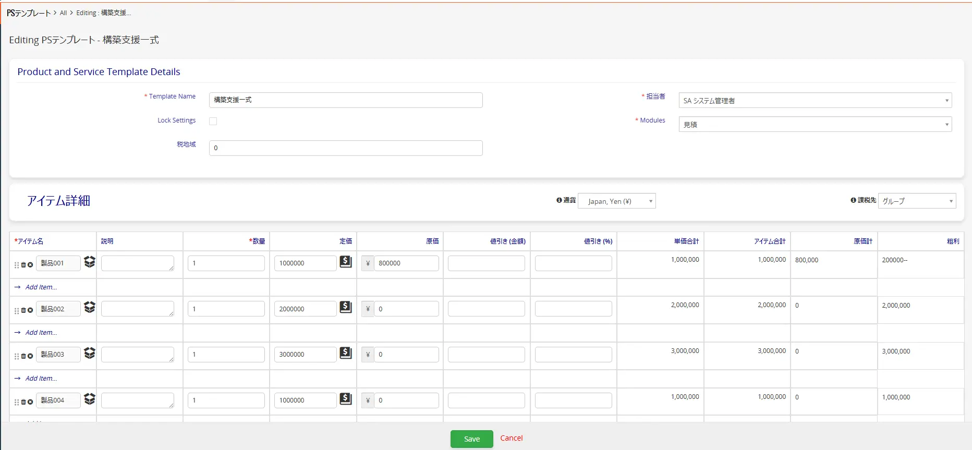Toggle the Lock Settings checkbox
The image size is (972, 450).
point(213,121)
